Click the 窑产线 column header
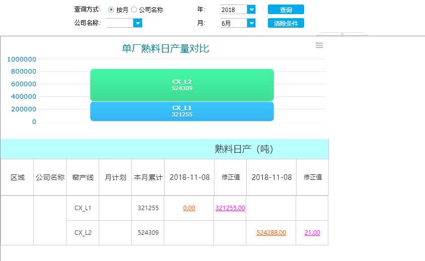The height and width of the screenshot is (261, 425). click(83, 177)
